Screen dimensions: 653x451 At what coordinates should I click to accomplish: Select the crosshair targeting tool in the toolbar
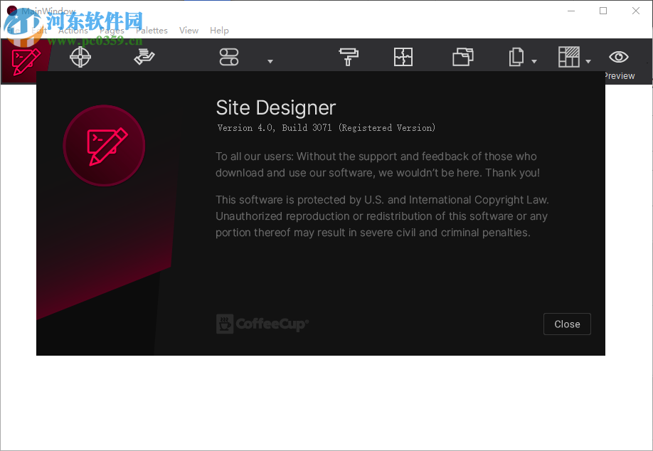coord(80,57)
